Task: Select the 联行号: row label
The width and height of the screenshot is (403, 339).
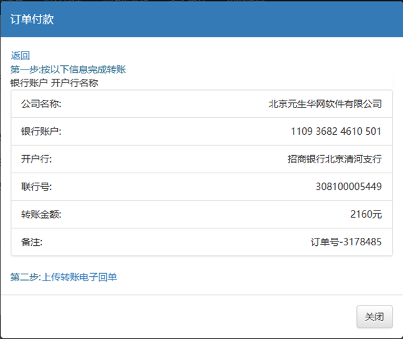Action: pyautogui.click(x=37, y=186)
